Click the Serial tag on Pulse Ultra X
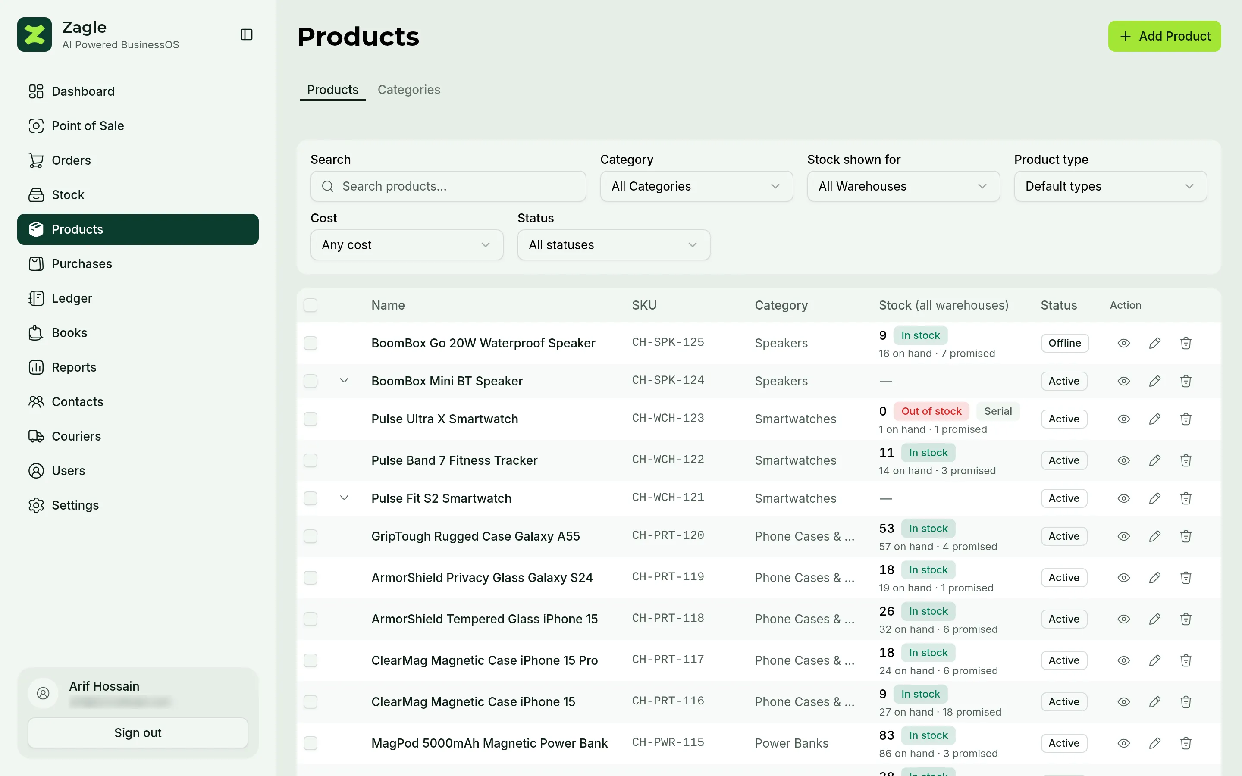Screen dimensions: 1242x776 click(998, 411)
